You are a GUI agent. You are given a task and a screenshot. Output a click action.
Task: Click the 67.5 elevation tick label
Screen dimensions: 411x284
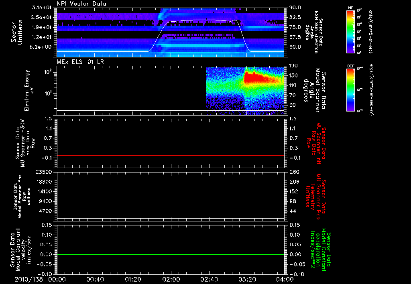295,37
